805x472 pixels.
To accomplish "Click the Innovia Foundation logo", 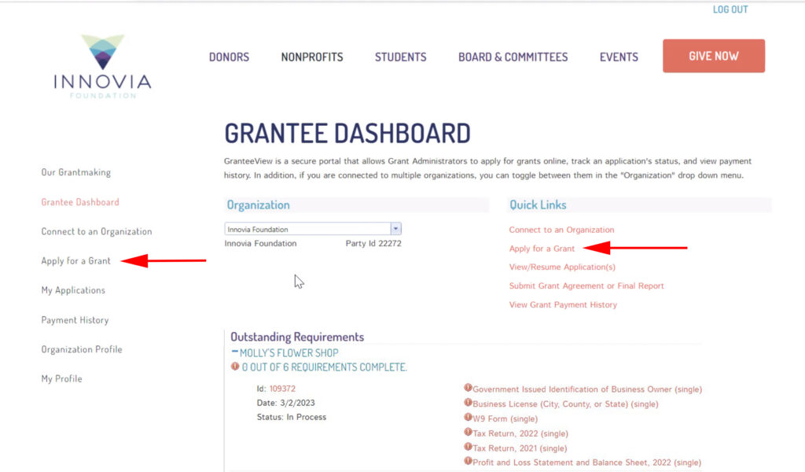I will (103, 66).
